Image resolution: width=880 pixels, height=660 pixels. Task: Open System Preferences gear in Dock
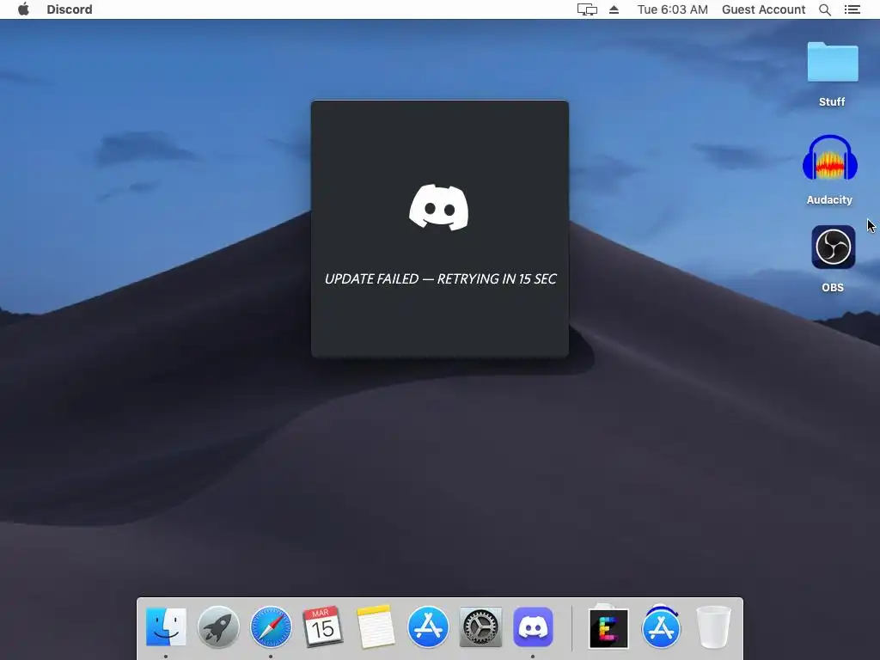coord(480,626)
